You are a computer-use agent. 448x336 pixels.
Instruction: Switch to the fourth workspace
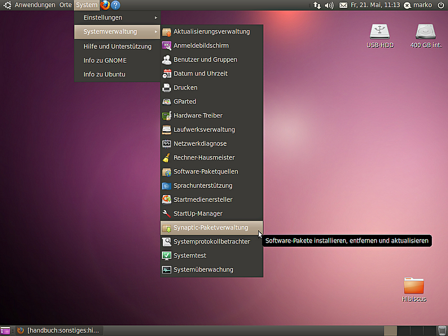point(430,330)
